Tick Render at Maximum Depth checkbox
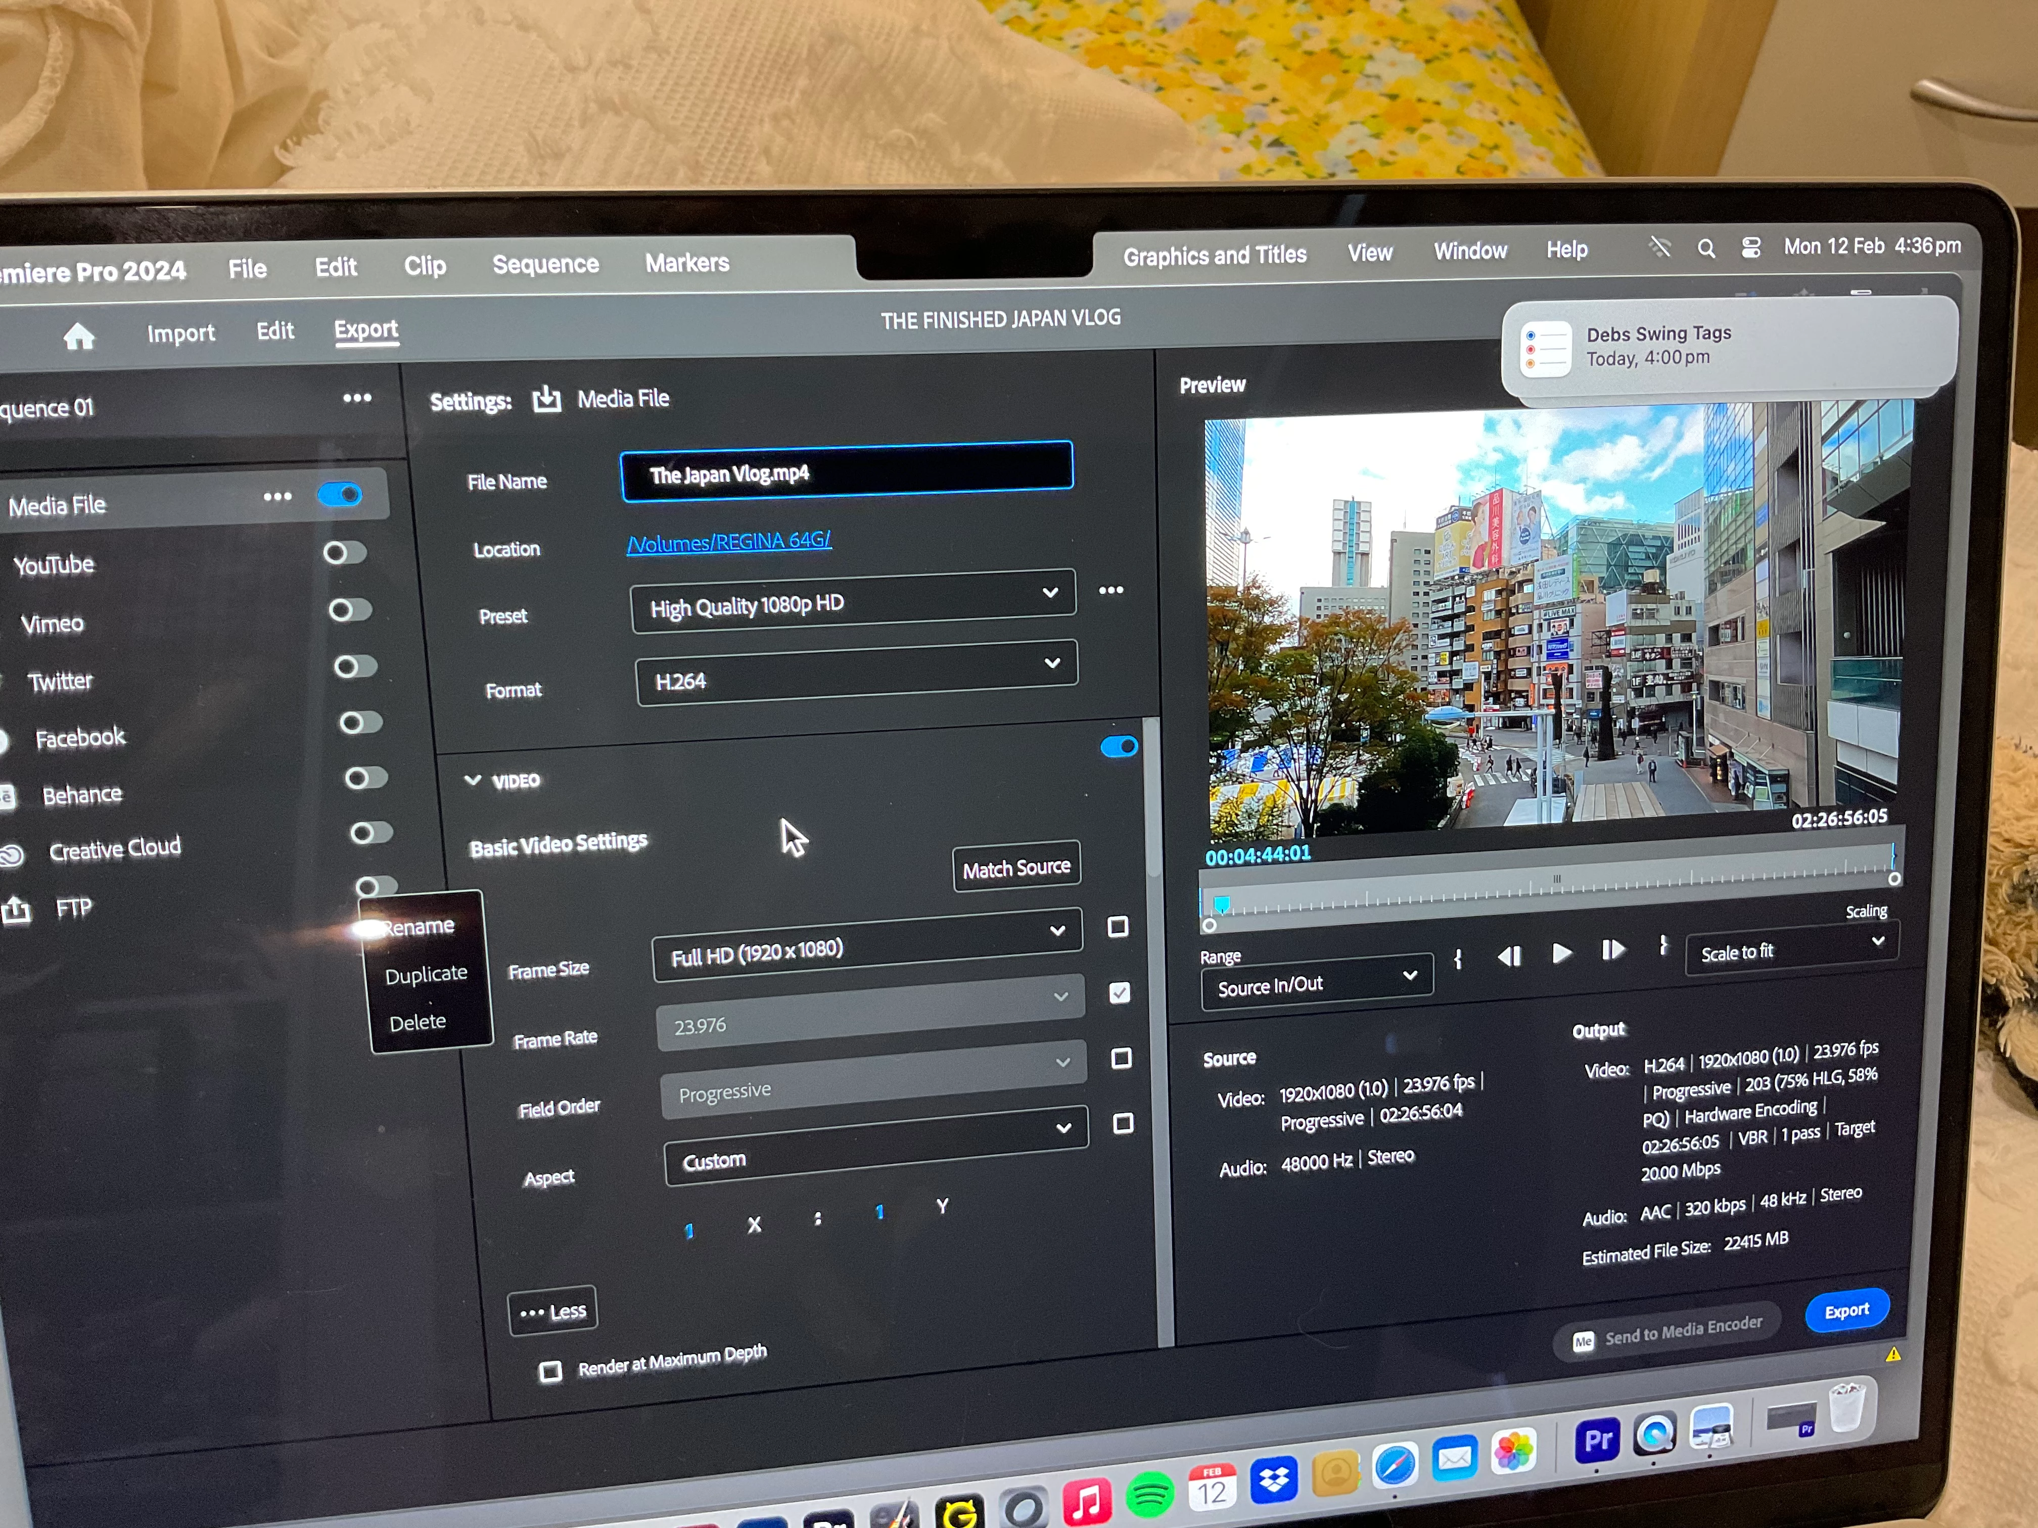 coord(551,1372)
